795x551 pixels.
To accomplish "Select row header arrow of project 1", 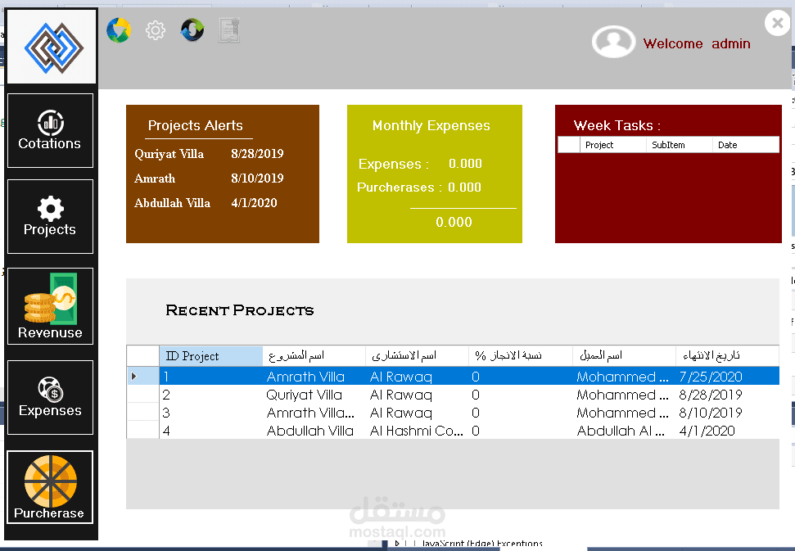I will point(143,376).
